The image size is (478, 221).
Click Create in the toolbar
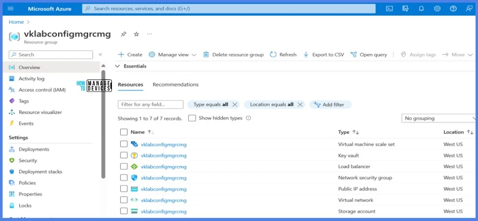tap(130, 54)
